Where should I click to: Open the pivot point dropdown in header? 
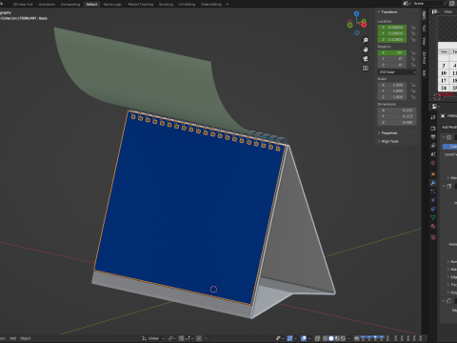point(172,338)
